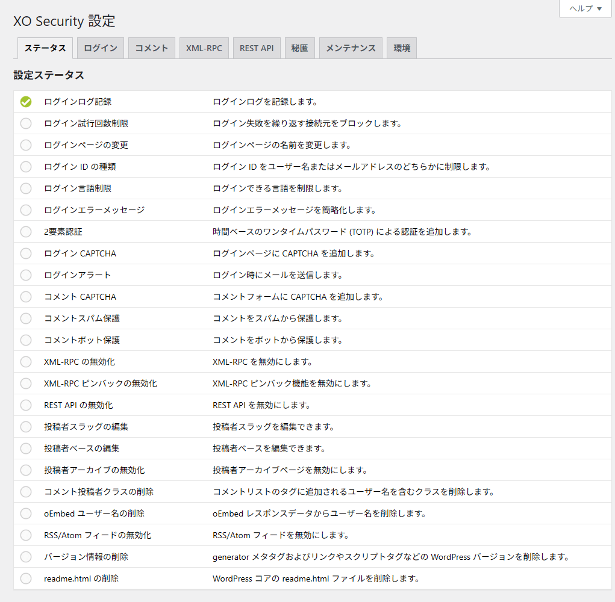Click status circle for 2要素認証
Viewport: 615px width, 602px height.
point(26,232)
